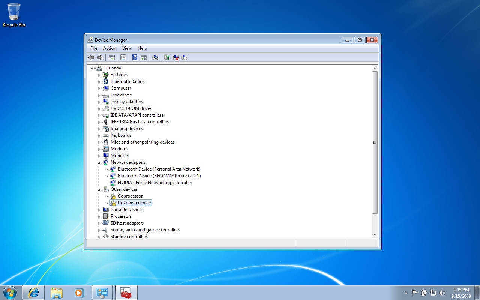This screenshot has width=480, height=300.
Task: Collapse the Other devices category
Action: pos(99,190)
